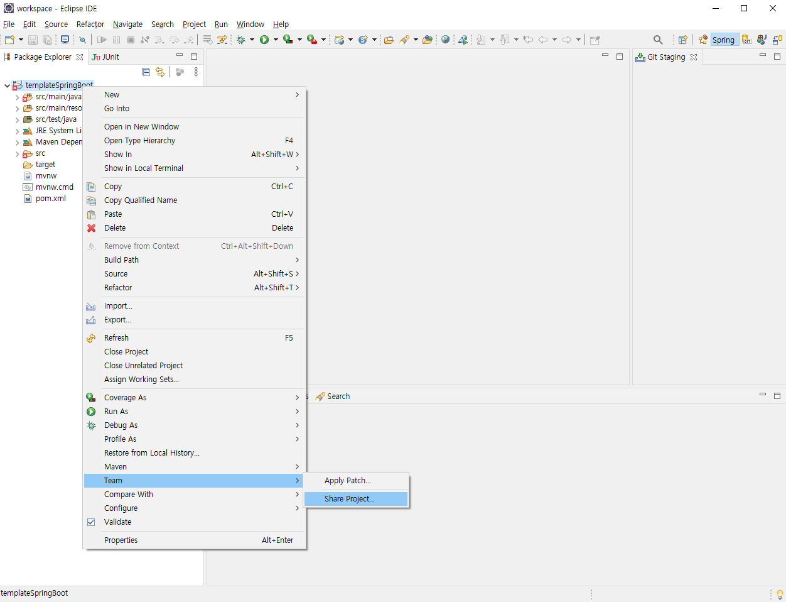Open the internal Web Browser icon
The width and height of the screenshot is (786, 602).
click(x=445, y=39)
